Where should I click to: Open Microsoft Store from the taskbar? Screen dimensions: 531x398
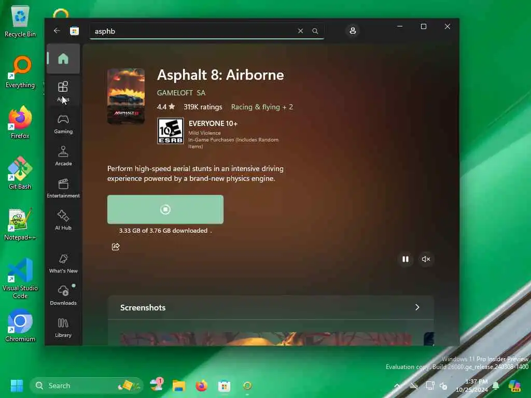224,386
